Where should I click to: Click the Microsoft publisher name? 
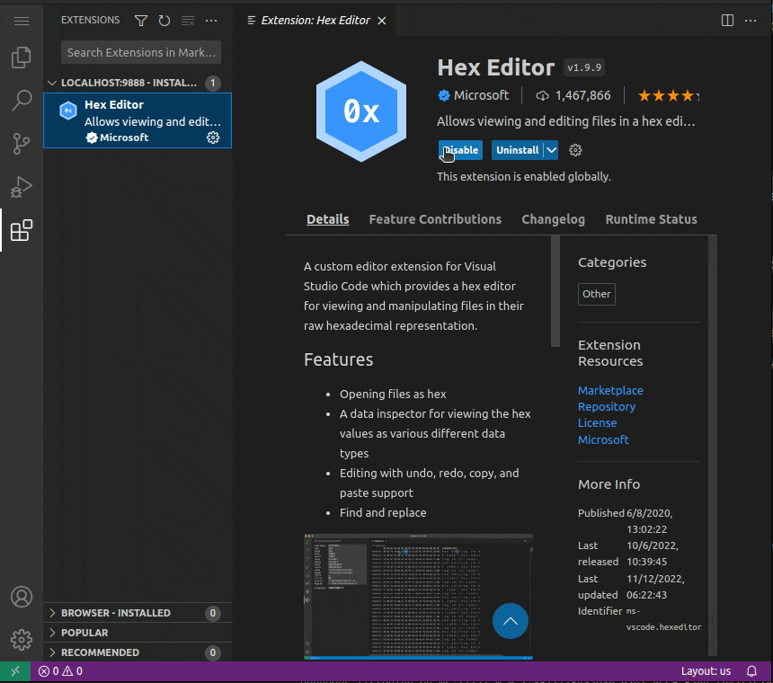click(481, 95)
